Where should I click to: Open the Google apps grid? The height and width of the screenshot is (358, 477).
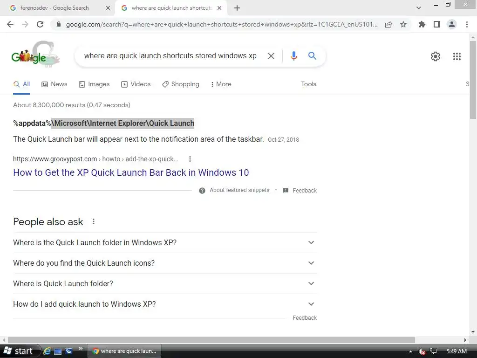457,56
